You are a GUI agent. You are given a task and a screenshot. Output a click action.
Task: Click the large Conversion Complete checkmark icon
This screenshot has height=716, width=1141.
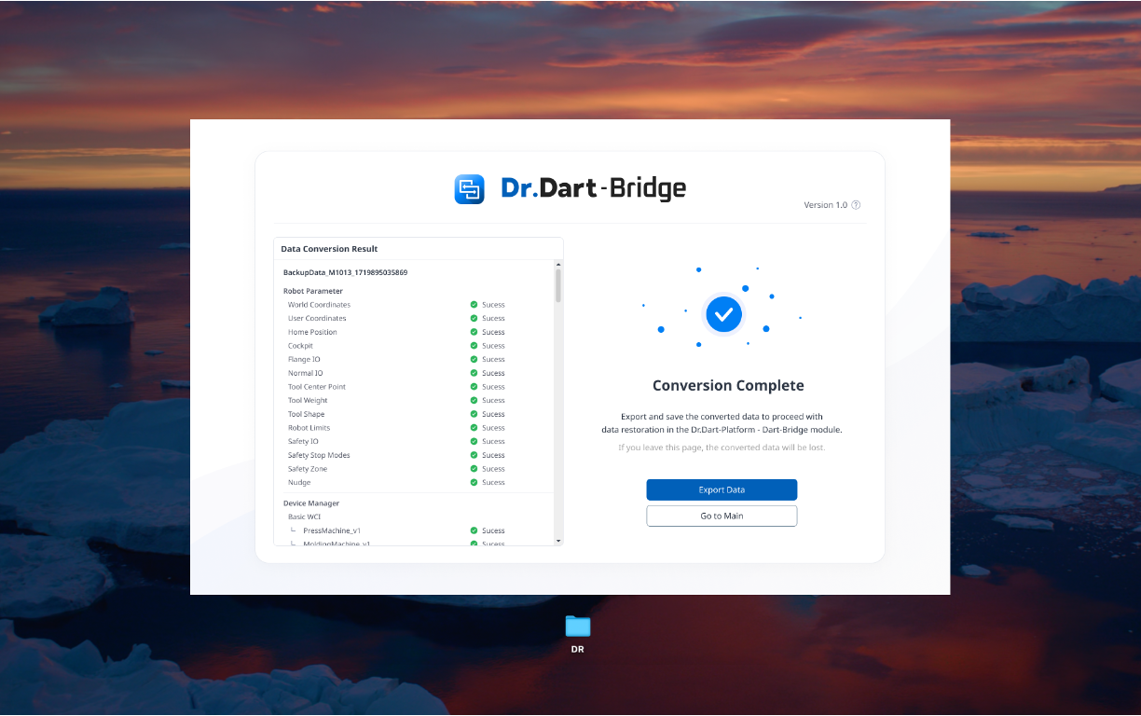pos(723,315)
